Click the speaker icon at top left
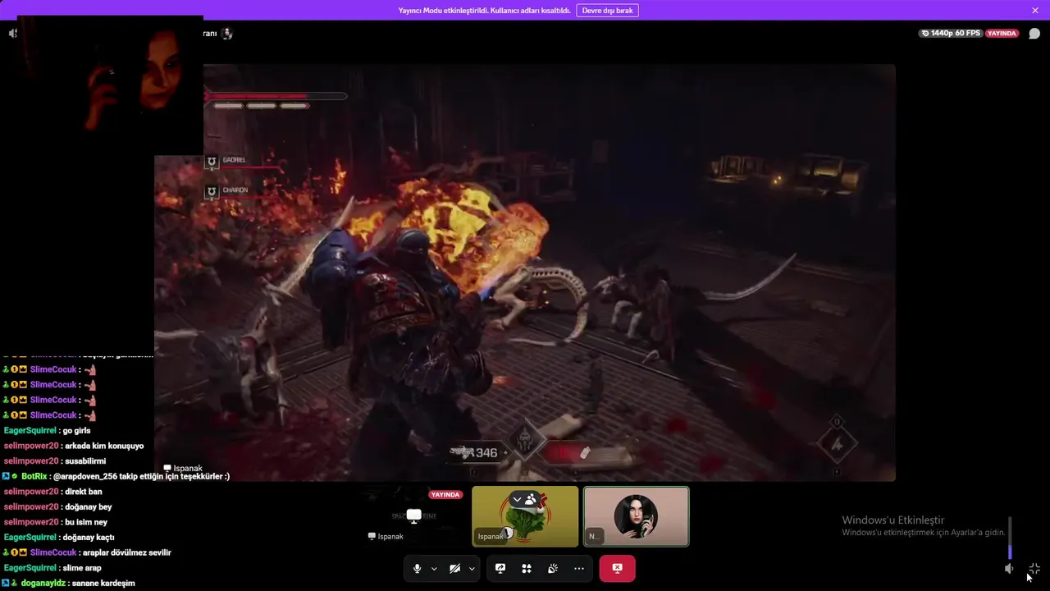 [12, 34]
